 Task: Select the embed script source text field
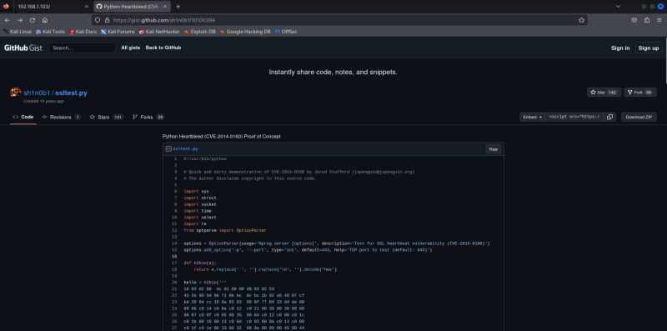click(x=574, y=117)
